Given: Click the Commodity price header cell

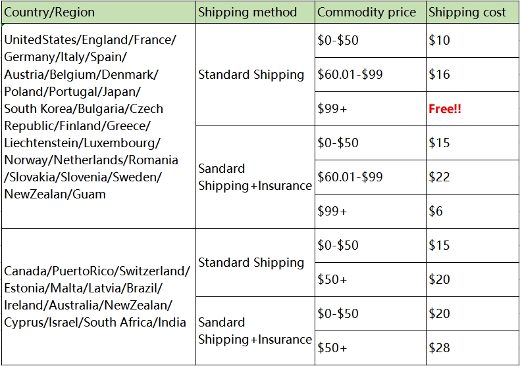Looking at the screenshot, I should point(367,12).
